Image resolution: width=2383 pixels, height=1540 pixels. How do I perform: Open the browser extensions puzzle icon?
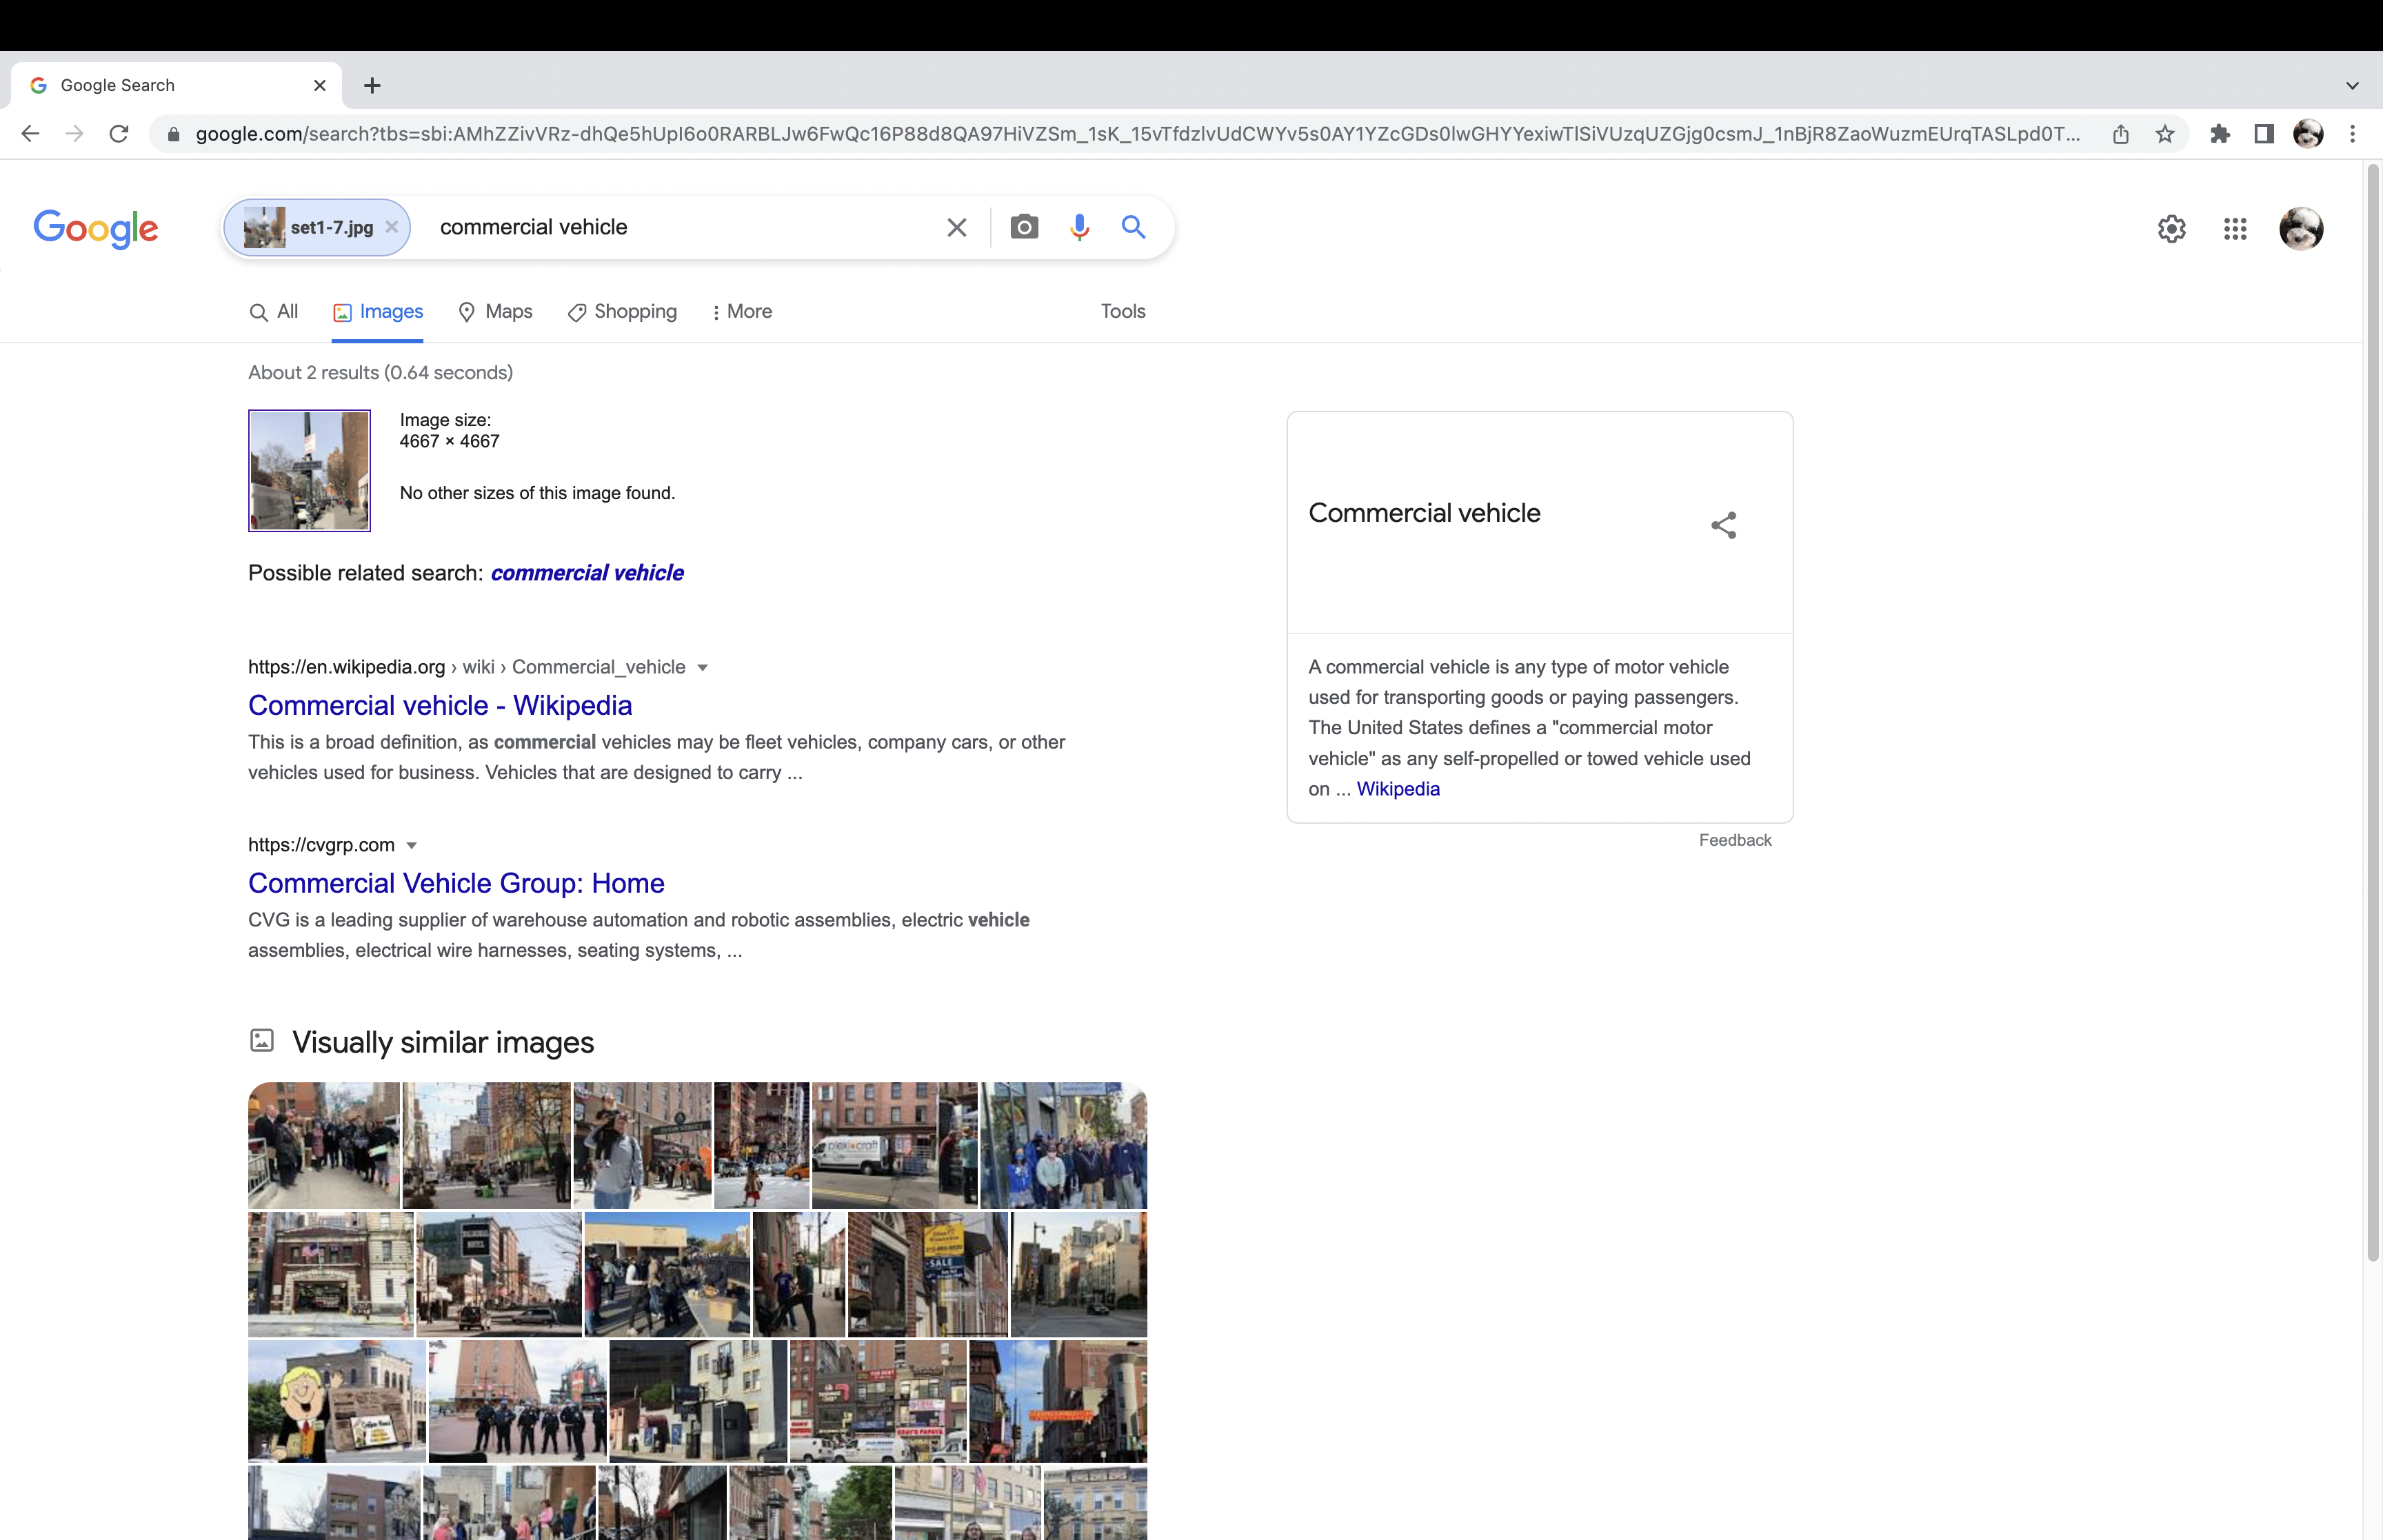pos(2220,134)
